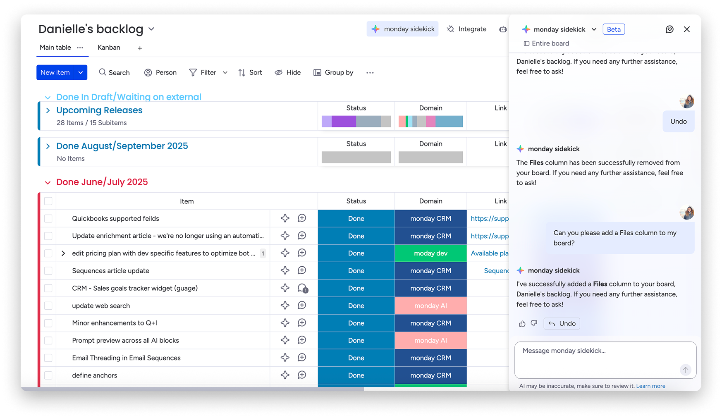Open updates for define anchors

click(x=302, y=375)
